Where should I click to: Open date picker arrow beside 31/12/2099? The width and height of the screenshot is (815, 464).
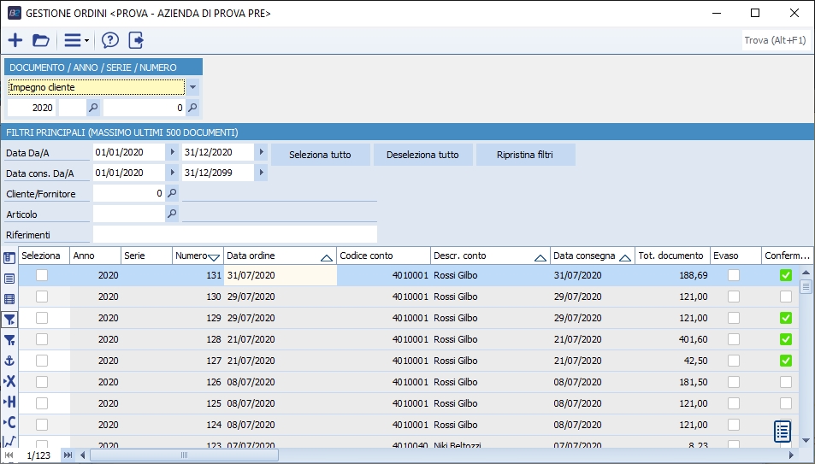coord(261,173)
